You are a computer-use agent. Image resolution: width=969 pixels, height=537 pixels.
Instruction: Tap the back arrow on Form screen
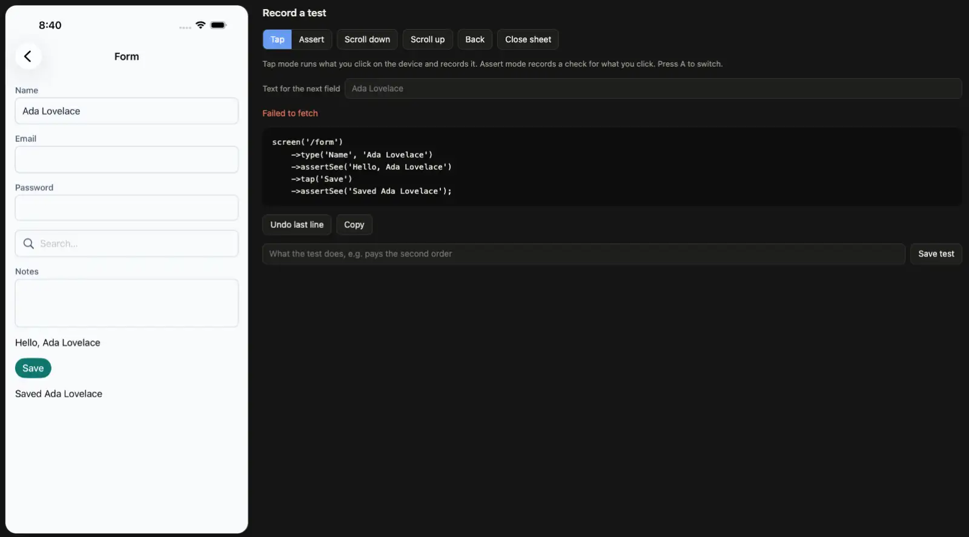click(28, 56)
